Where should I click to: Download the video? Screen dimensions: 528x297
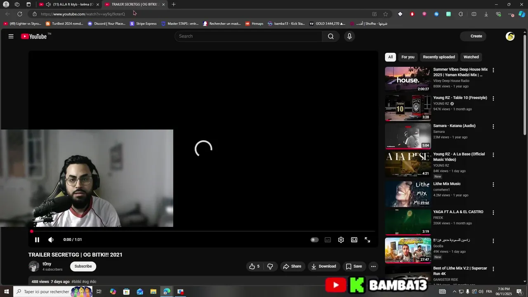[323, 266]
